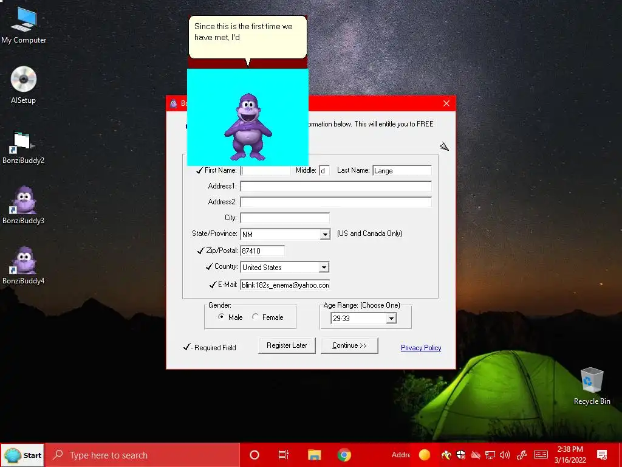Click the City input field

click(285, 218)
